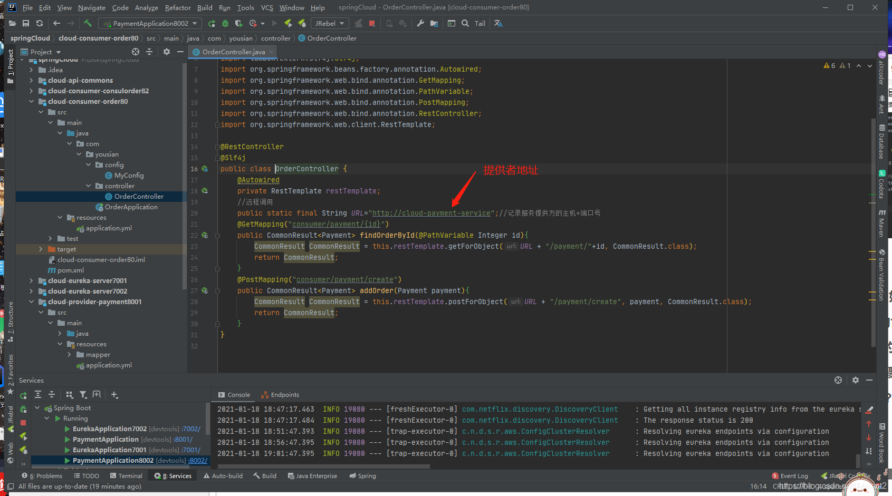Click the Synchronize/reload toolbar icon

point(39,23)
